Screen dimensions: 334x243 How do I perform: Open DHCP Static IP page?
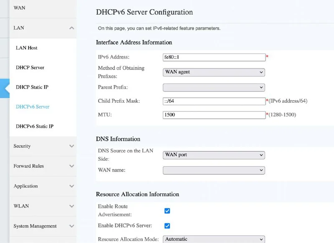point(32,87)
